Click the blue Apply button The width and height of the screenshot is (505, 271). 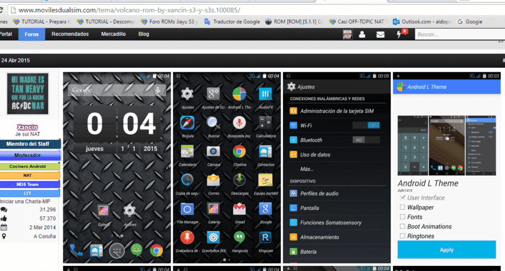point(447,250)
